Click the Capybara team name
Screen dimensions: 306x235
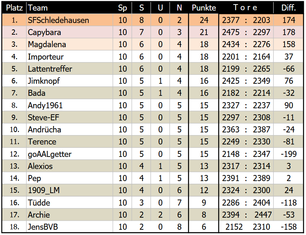pyautogui.click(x=44, y=32)
